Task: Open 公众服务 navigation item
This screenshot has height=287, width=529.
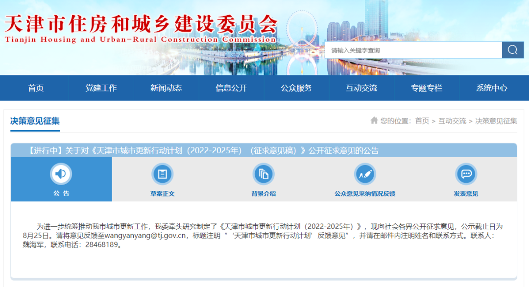Action: tap(296, 88)
